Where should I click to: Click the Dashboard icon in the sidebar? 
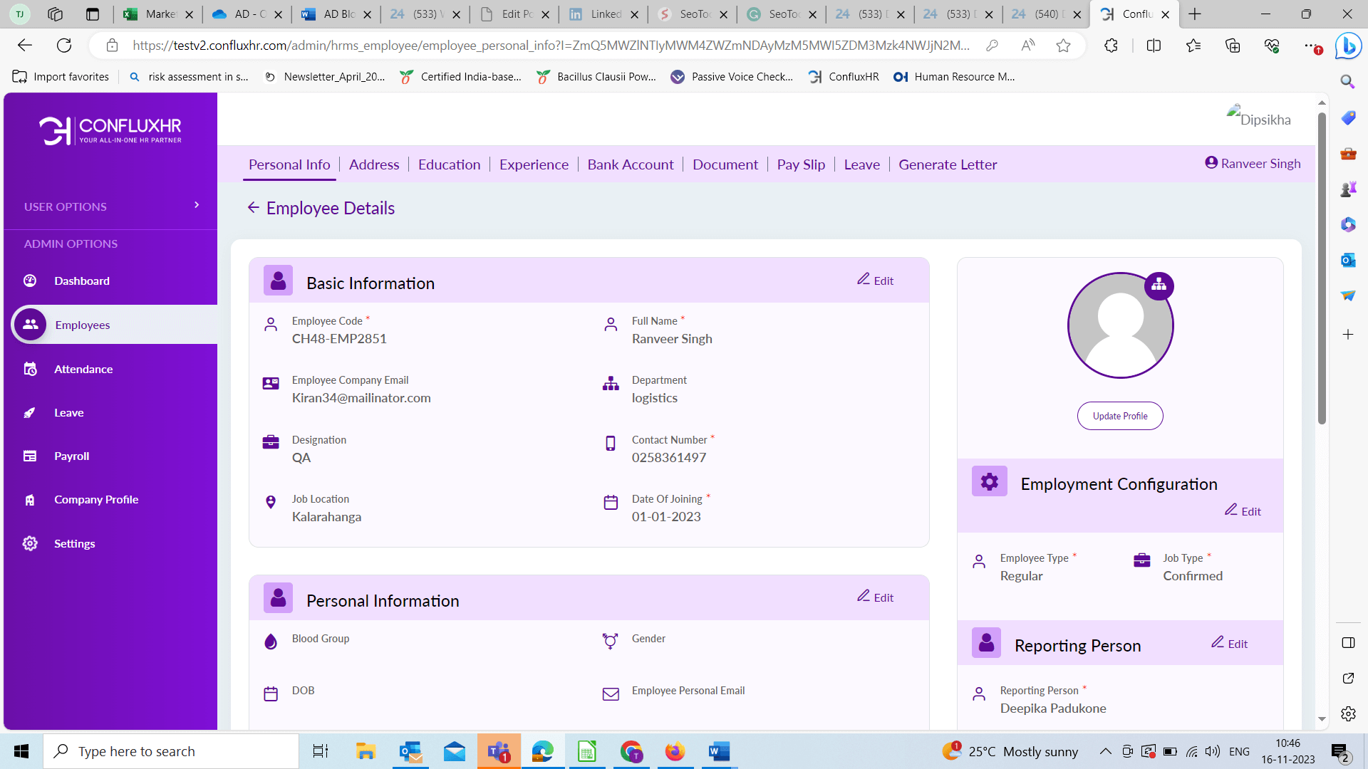30,281
